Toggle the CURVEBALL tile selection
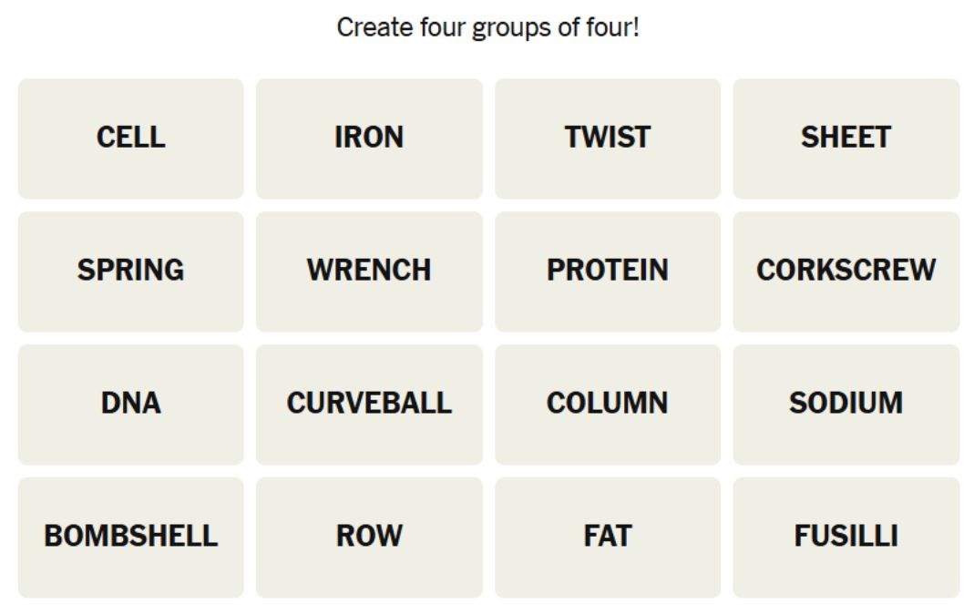The width and height of the screenshot is (974, 615). [x=369, y=404]
